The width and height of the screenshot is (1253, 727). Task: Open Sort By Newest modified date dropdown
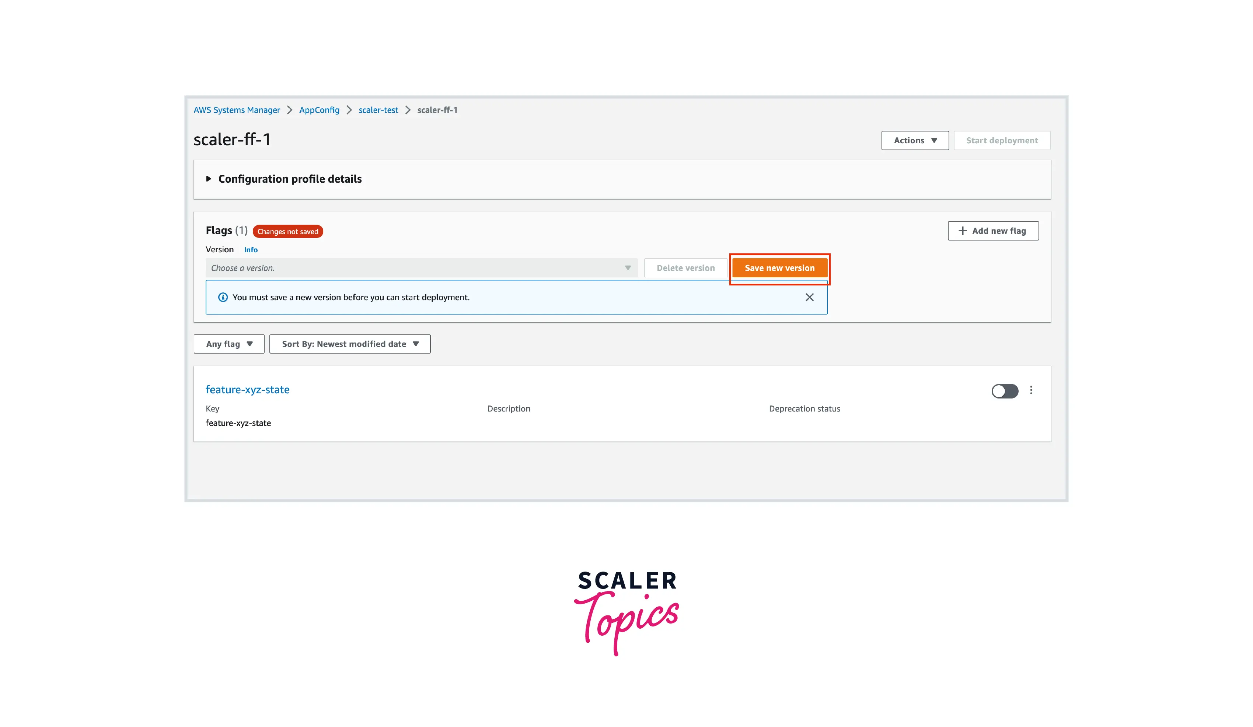pyautogui.click(x=350, y=344)
